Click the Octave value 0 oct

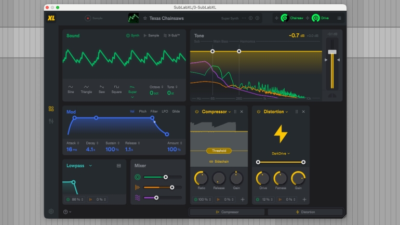(x=154, y=93)
